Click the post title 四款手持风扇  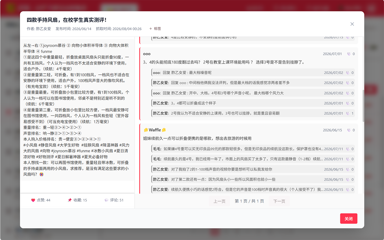pos(67,20)
